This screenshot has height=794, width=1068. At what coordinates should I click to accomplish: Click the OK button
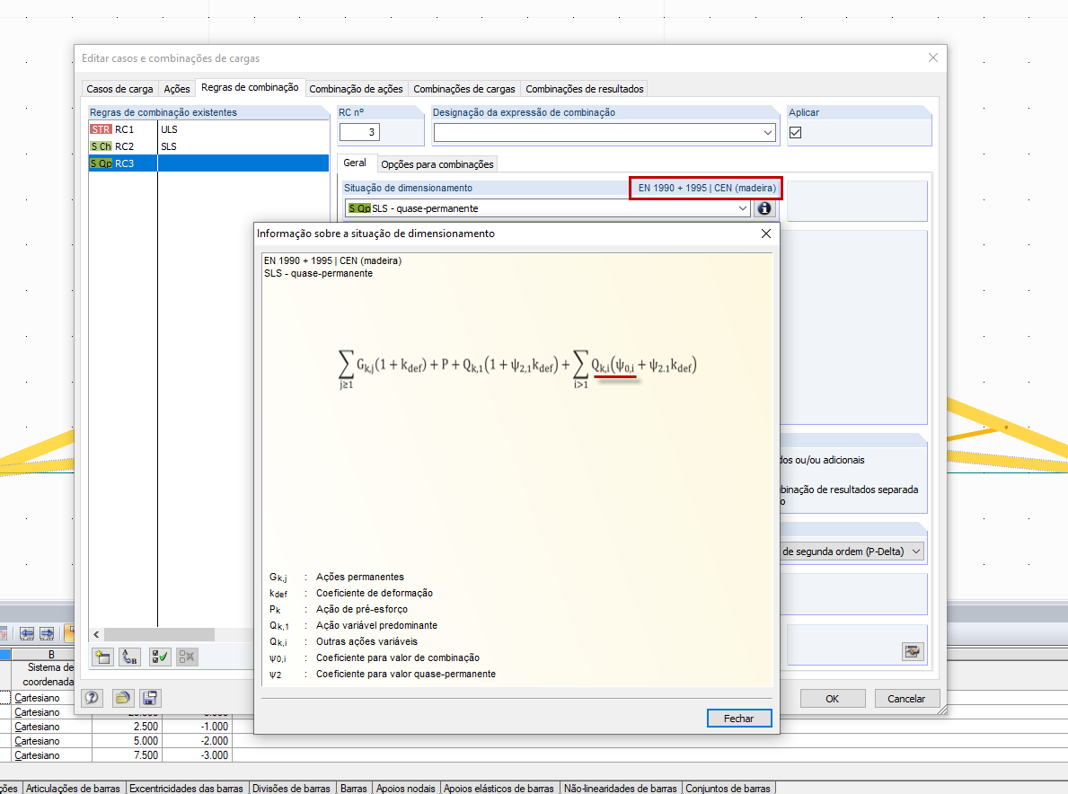[833, 699]
